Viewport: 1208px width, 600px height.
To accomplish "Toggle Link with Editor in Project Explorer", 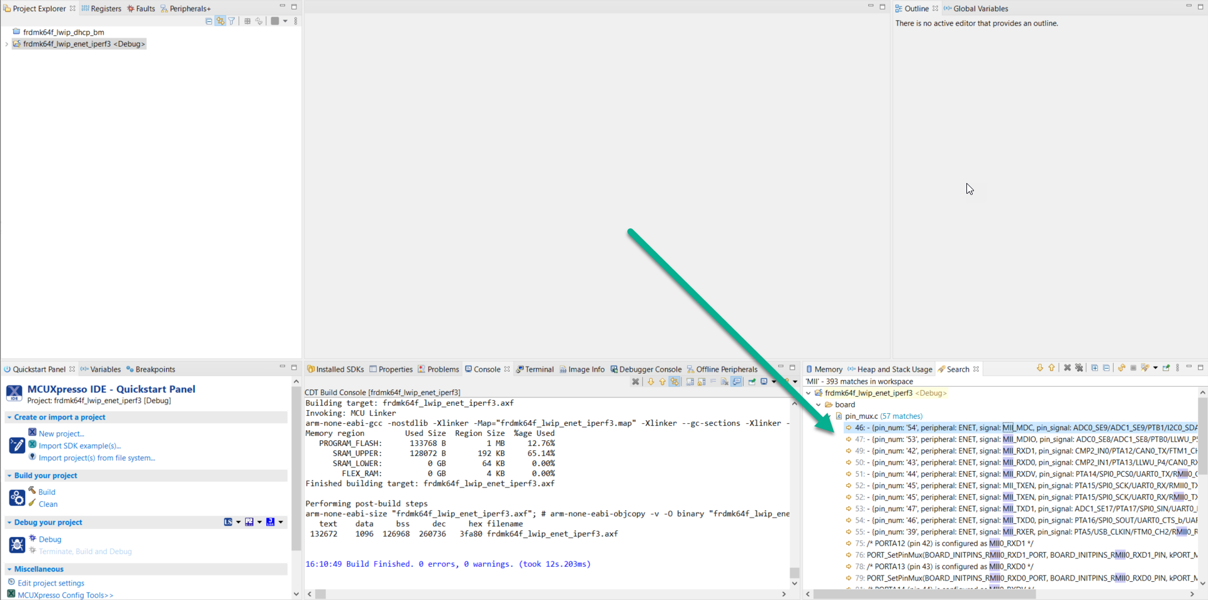I will pos(220,21).
